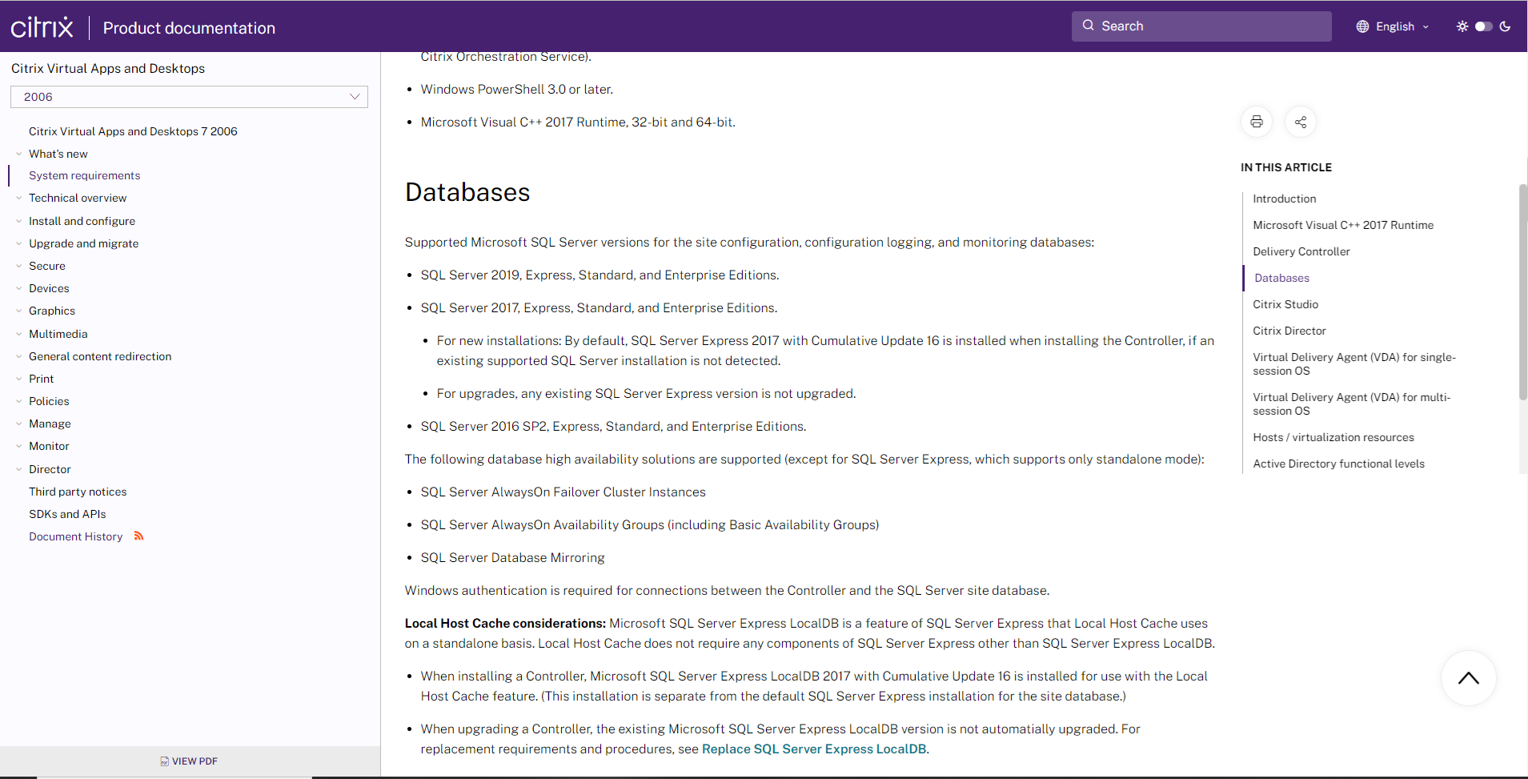
Task: Expand the Director section chevron
Action: (18, 469)
